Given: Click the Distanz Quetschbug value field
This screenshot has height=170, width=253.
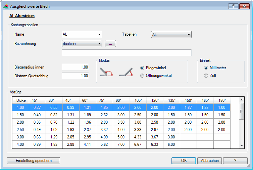Looking at the screenshot, I should point(75,76).
